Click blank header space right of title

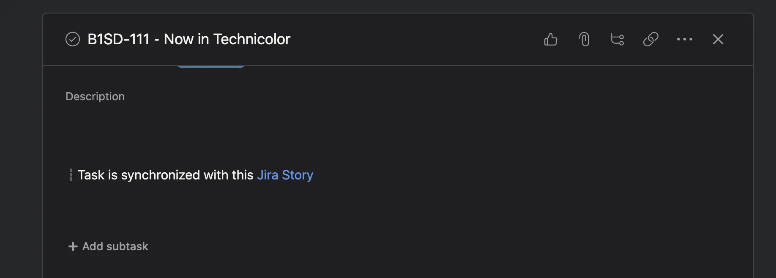point(414,39)
